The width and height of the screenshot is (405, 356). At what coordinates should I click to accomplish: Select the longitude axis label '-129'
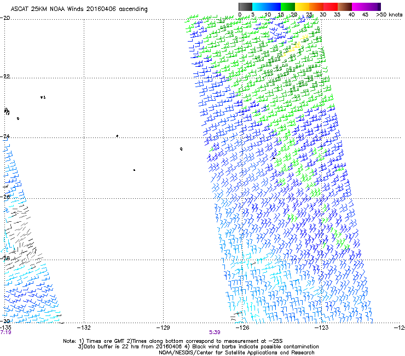pyautogui.click(x=163, y=328)
